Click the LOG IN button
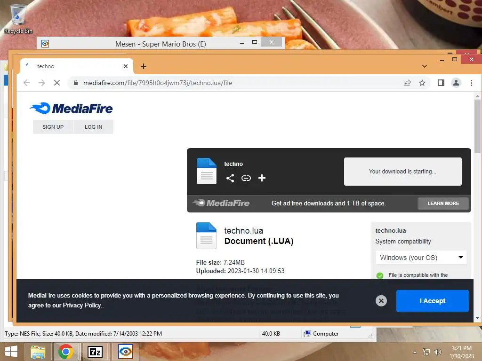Viewport: 482px width, 361px height. [x=94, y=127]
